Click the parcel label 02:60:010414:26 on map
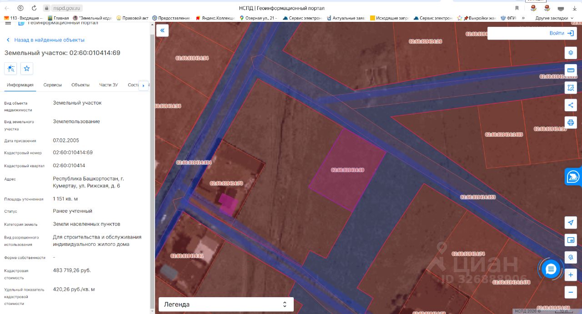The width and height of the screenshot is (582, 314). [x=426, y=41]
